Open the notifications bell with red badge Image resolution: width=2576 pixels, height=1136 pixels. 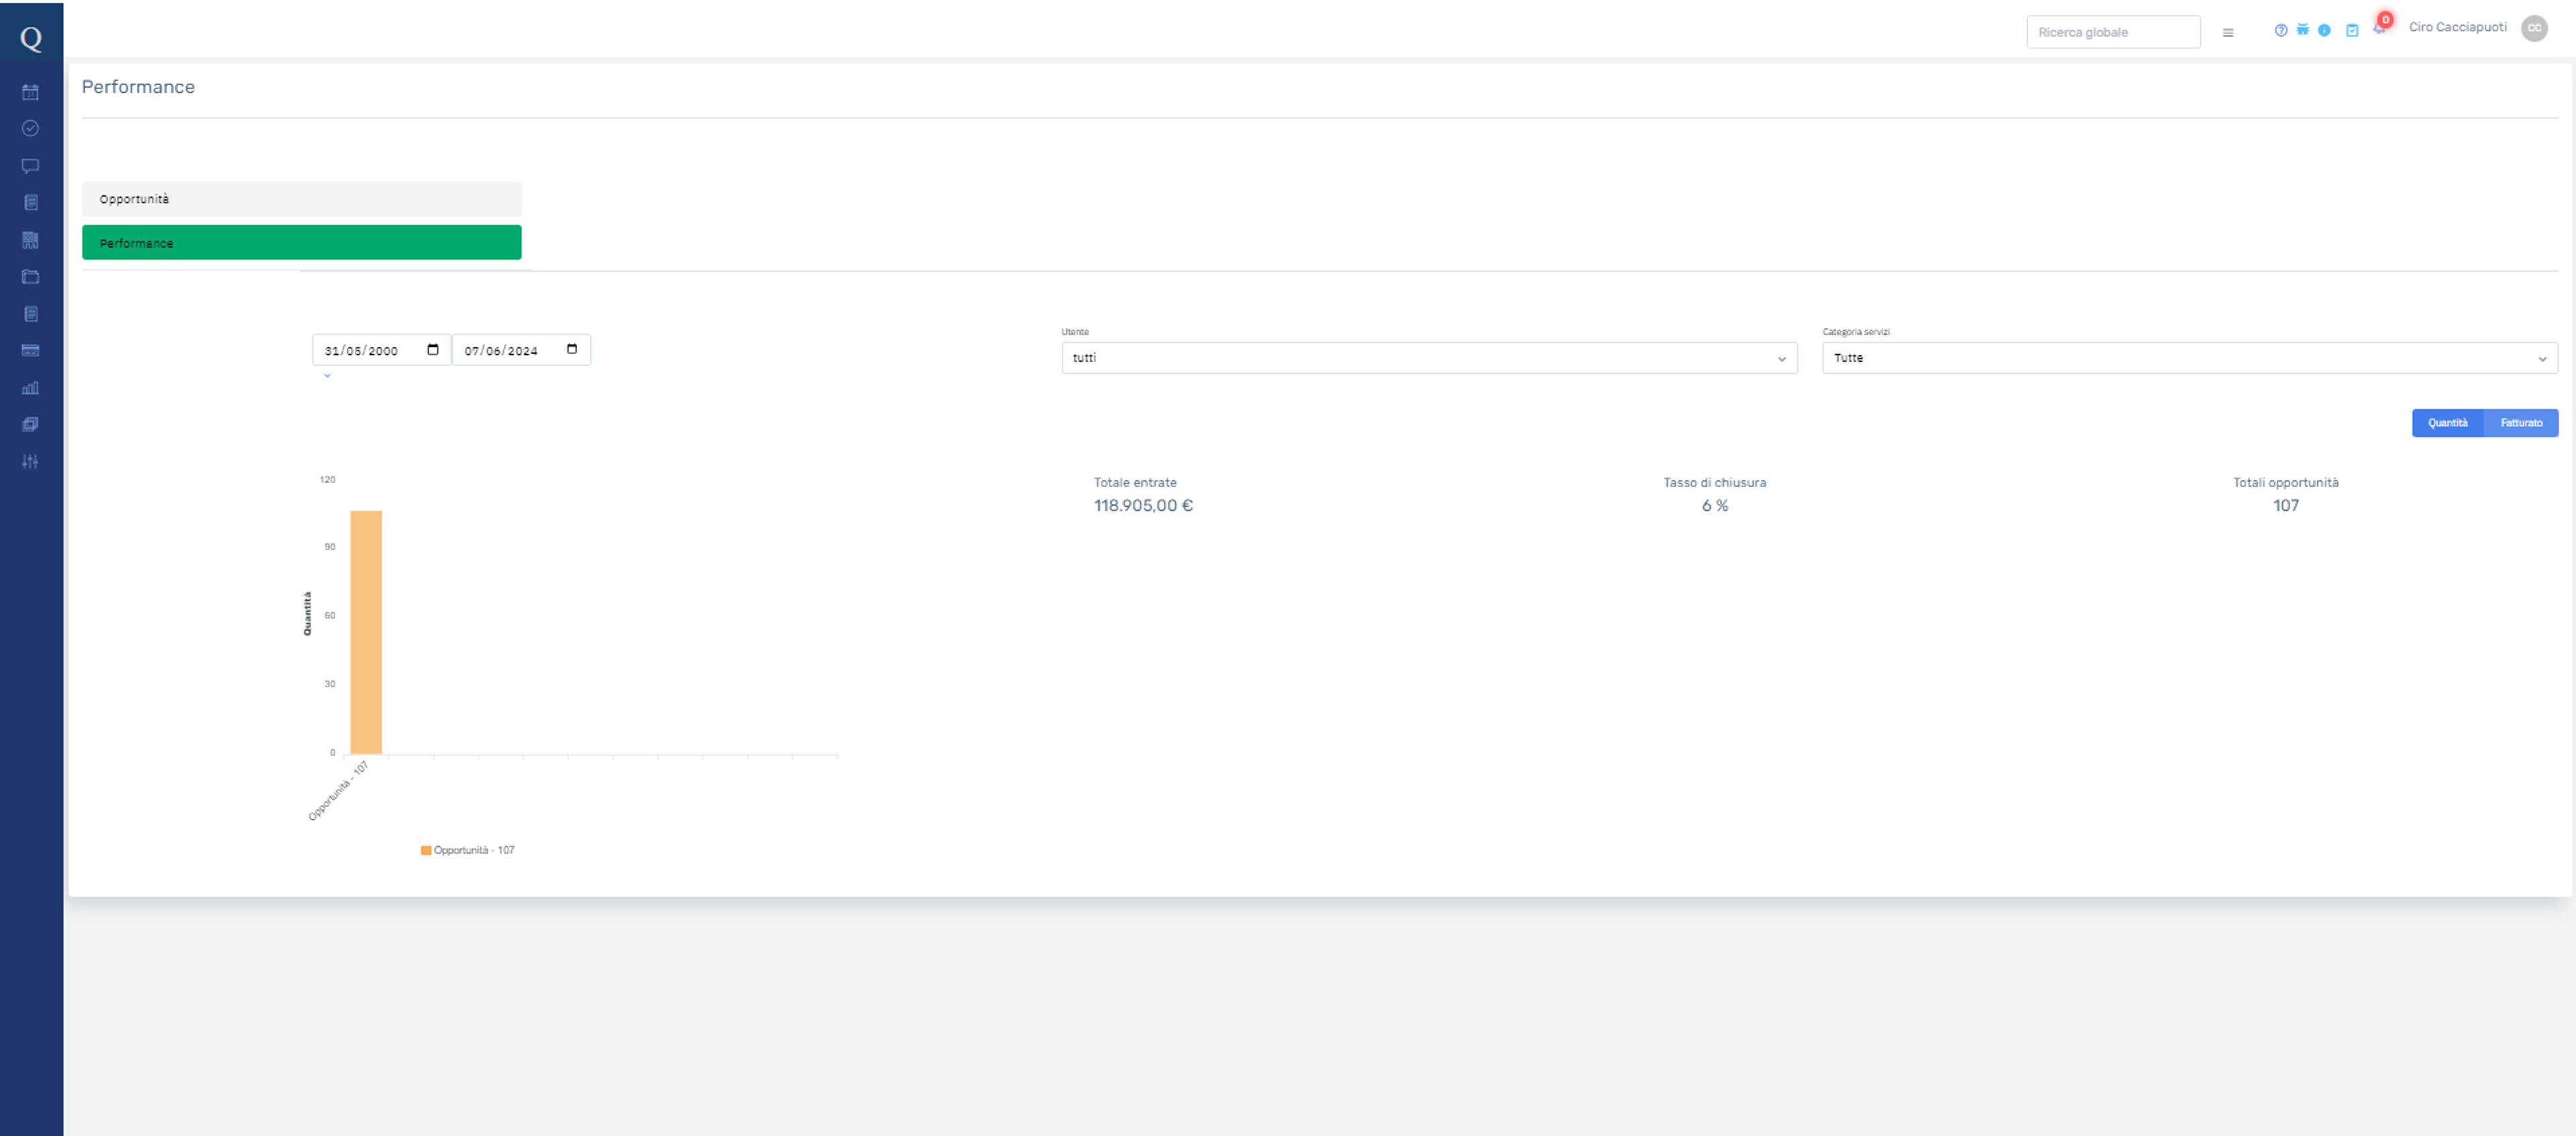pos(2380,26)
